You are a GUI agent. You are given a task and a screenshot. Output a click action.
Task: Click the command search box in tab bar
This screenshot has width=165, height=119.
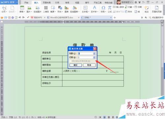(x=156, y=17)
